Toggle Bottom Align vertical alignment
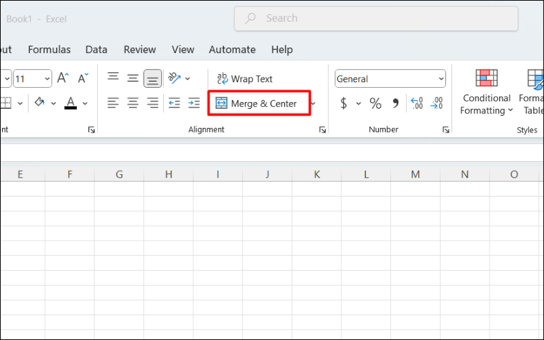The image size is (544, 340). coord(153,79)
